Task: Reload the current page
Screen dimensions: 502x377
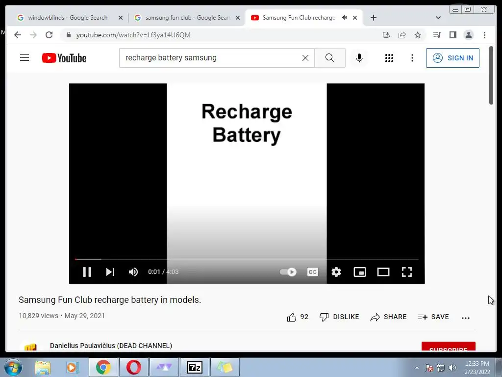Action: pos(49,35)
